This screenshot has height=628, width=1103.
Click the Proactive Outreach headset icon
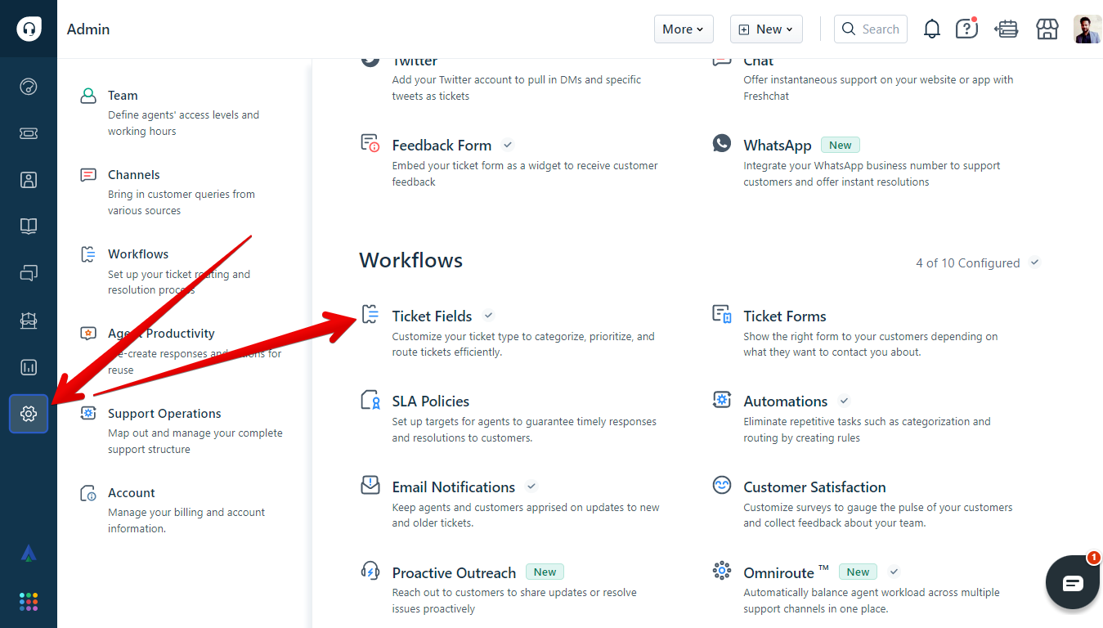370,571
